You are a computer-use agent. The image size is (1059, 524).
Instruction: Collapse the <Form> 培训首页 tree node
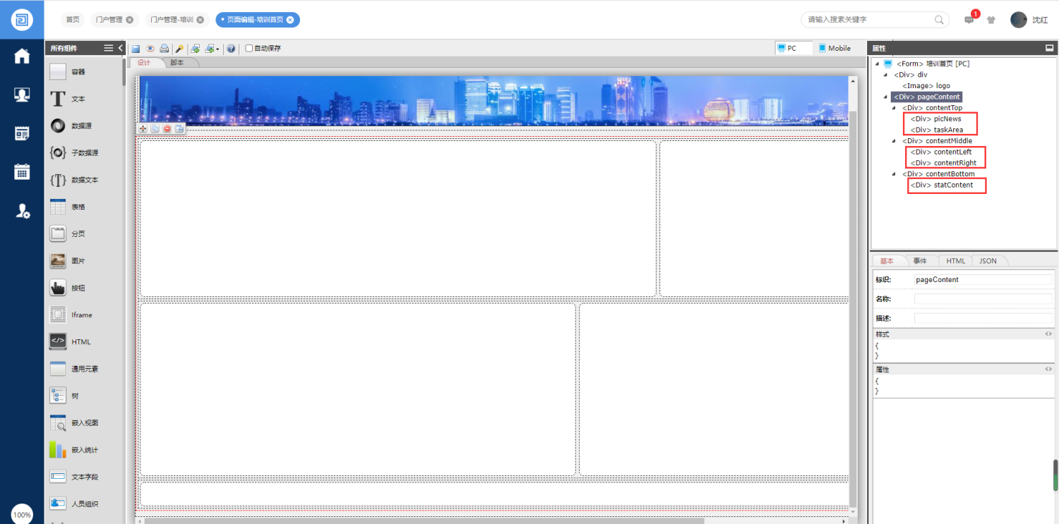click(x=878, y=63)
